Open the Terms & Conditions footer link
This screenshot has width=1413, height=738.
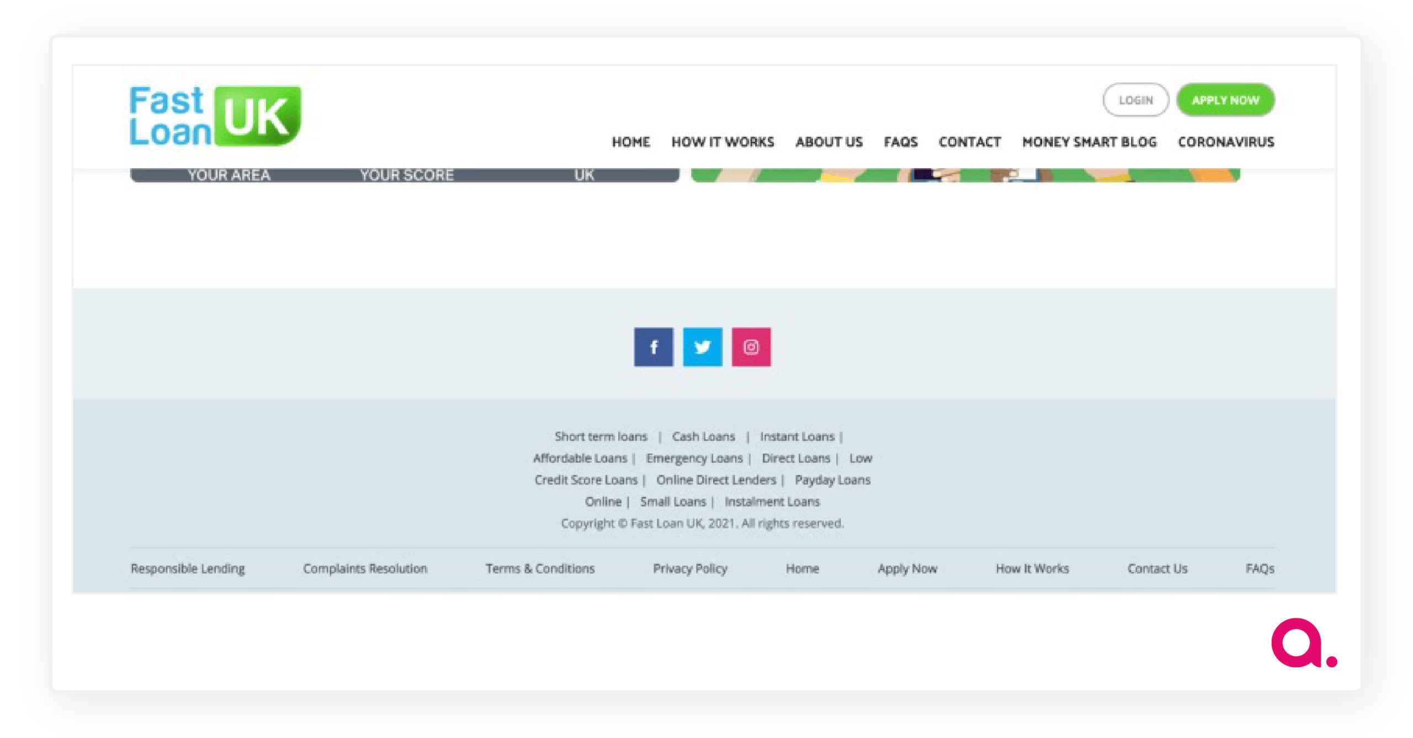pos(540,568)
